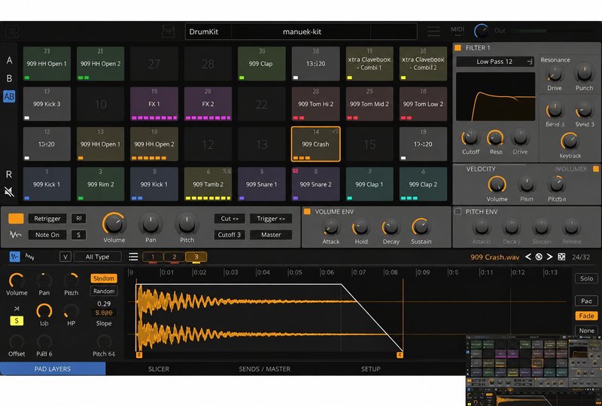Screen dimensions: 602x406
Task: Go to previous sample with left arrow
Action: pyautogui.click(x=528, y=256)
